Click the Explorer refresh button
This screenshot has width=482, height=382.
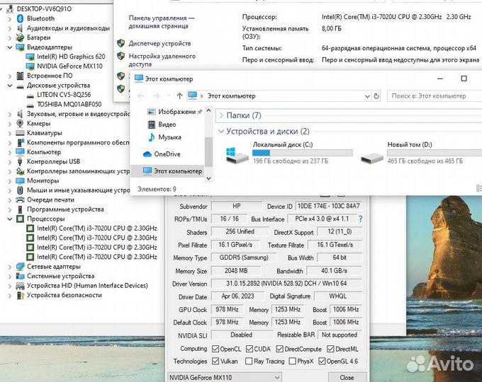click(376, 96)
